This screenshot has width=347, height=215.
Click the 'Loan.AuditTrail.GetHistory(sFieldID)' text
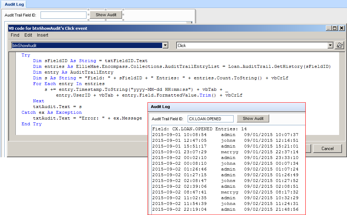[x=279, y=66]
